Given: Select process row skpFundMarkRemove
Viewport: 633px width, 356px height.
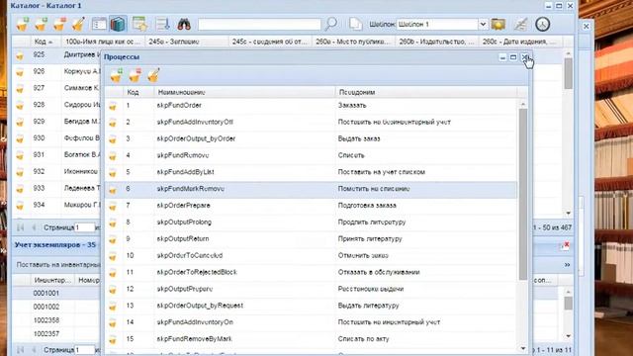Looking at the screenshot, I should pos(311,189).
